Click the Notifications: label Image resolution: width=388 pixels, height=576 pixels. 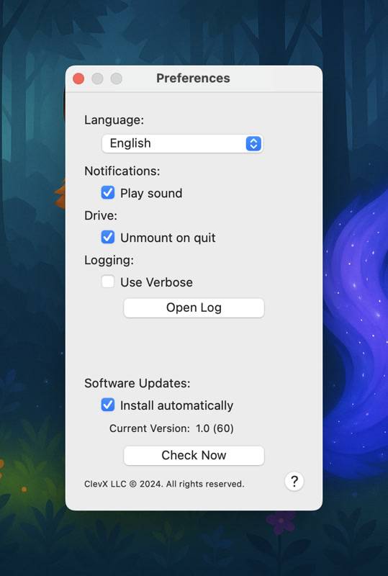coord(122,171)
